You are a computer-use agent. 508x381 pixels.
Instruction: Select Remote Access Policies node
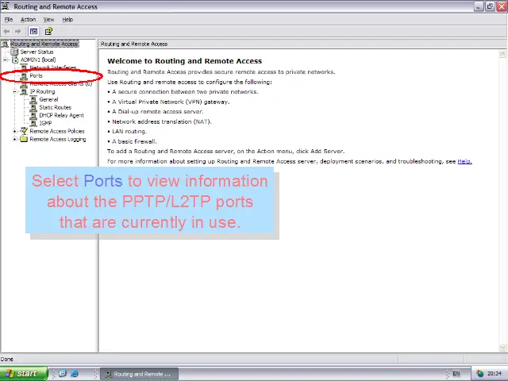pyautogui.click(x=57, y=131)
